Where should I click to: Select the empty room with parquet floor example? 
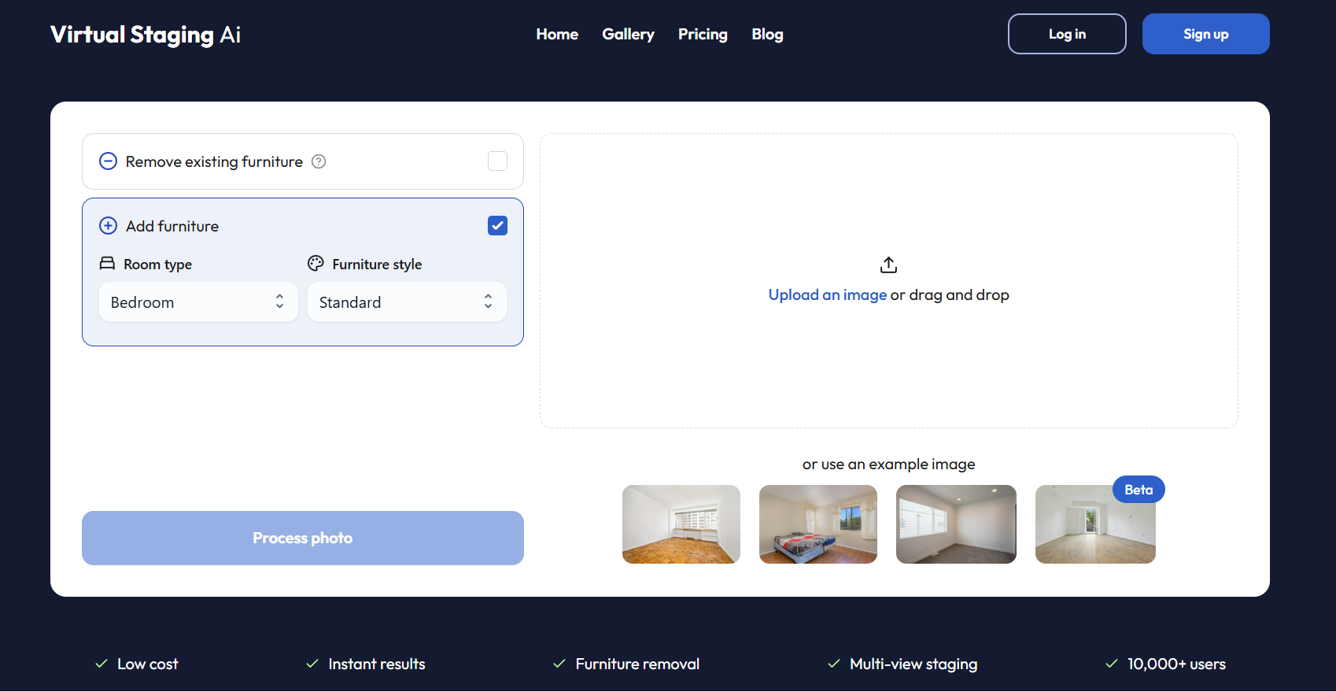click(x=681, y=524)
